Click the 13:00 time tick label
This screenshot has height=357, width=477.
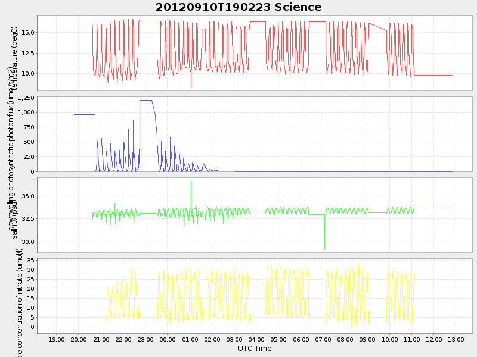click(x=456, y=339)
